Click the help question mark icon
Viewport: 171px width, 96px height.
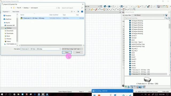pyautogui.click(x=82, y=11)
